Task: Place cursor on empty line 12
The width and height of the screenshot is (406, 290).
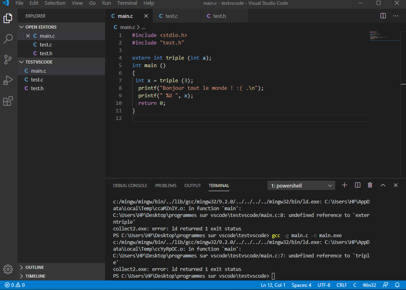Action: click(249, 118)
